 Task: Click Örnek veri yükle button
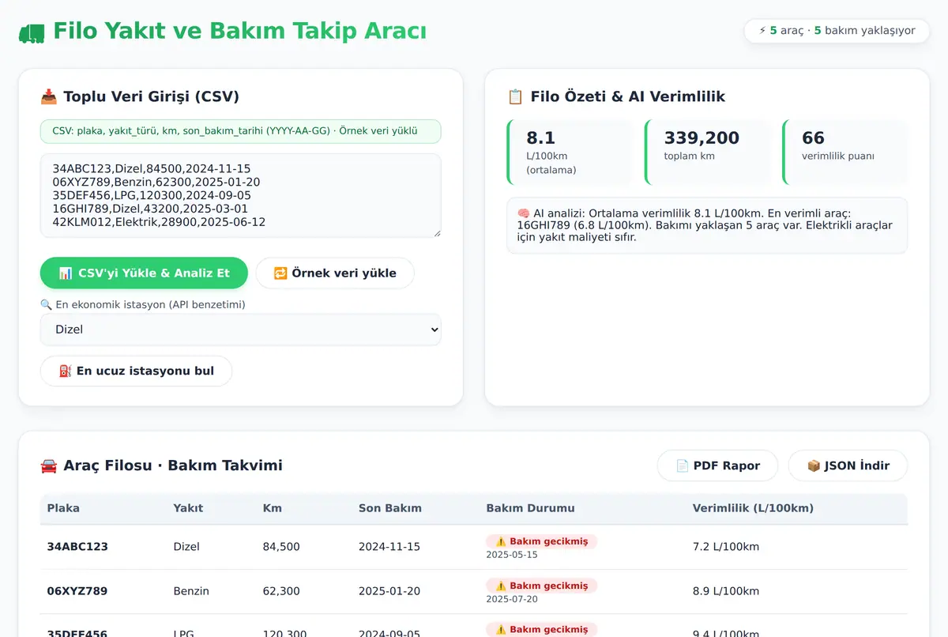coord(335,273)
